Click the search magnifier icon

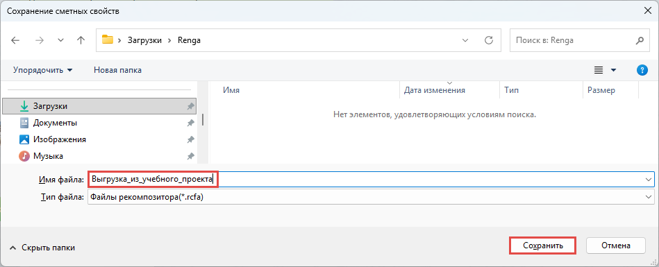tap(640, 41)
